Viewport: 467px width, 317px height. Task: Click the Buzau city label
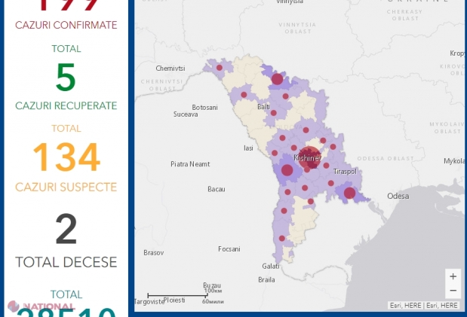pos(212,285)
